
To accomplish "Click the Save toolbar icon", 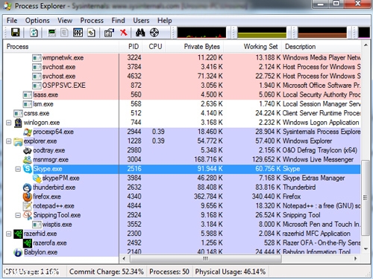I will click(16, 33).
